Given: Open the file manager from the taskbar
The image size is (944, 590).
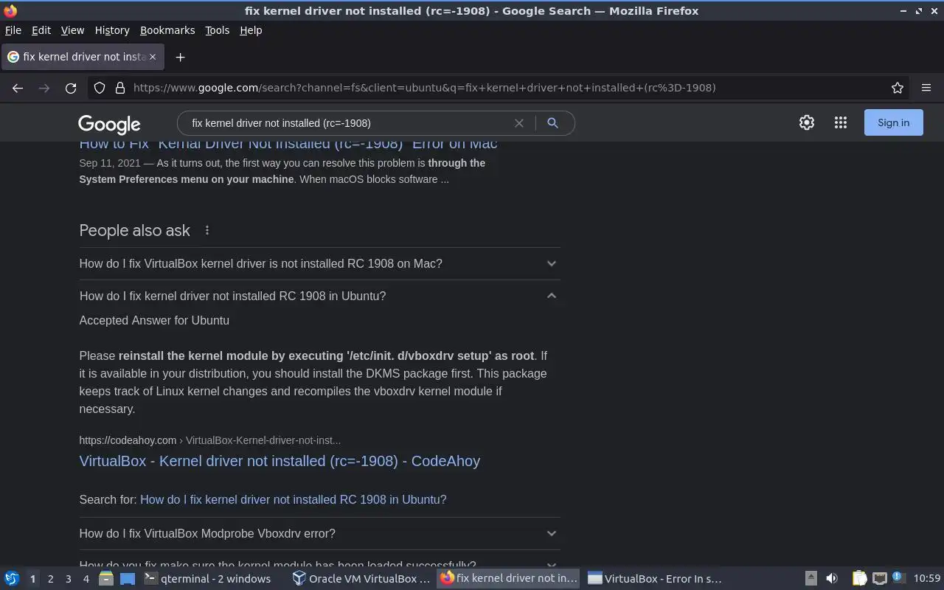Looking at the screenshot, I should 106,579.
